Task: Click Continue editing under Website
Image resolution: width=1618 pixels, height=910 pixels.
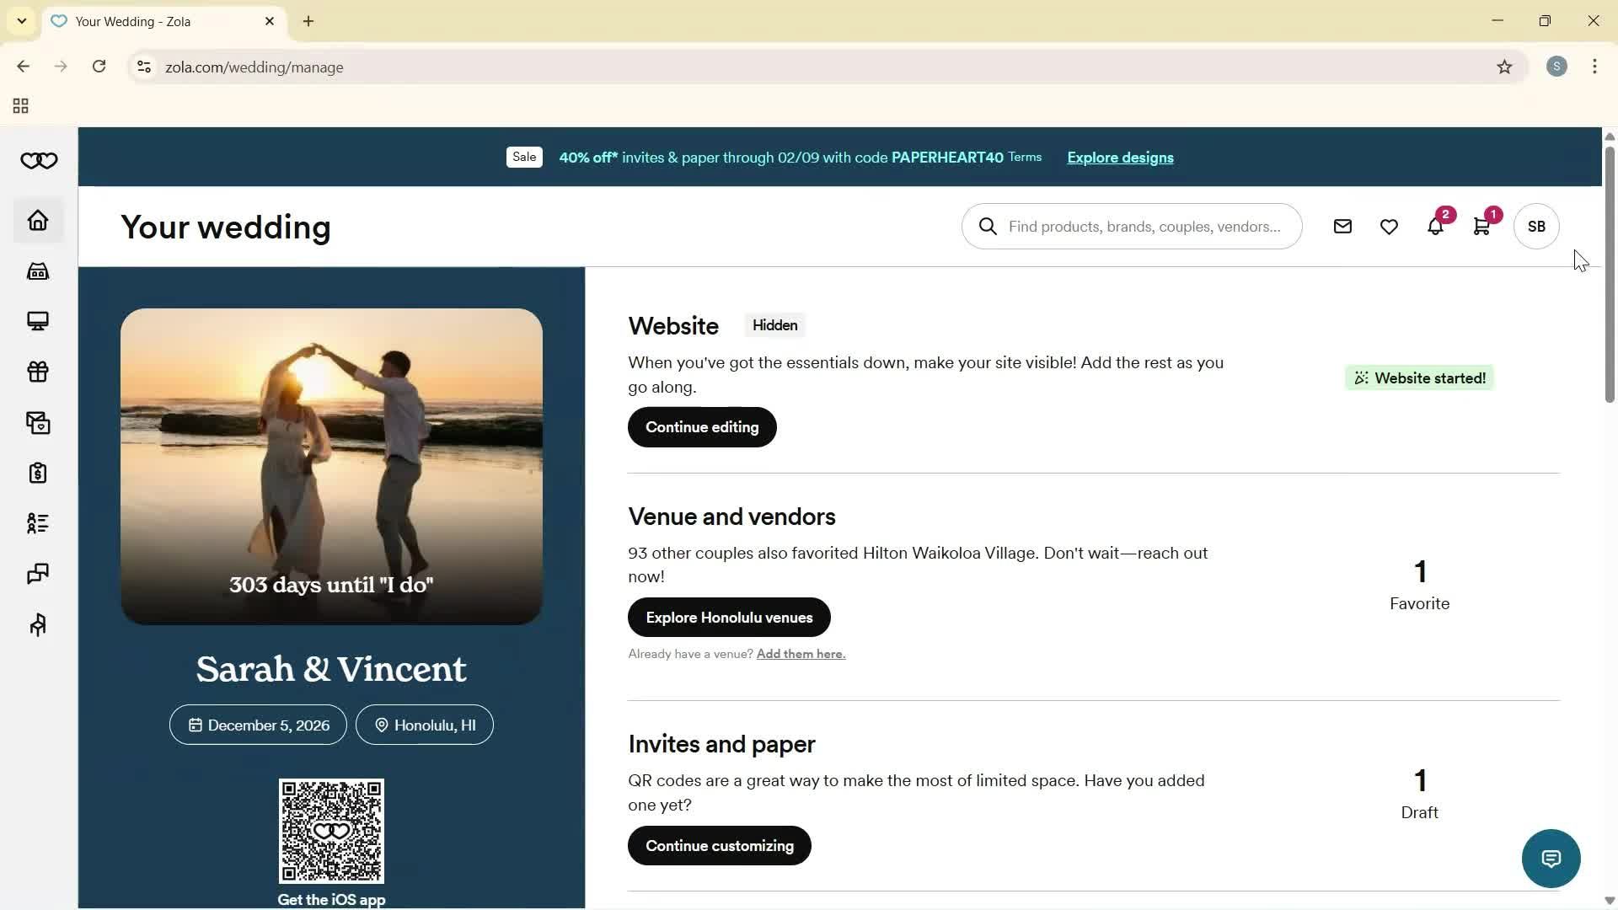Action: (701, 426)
